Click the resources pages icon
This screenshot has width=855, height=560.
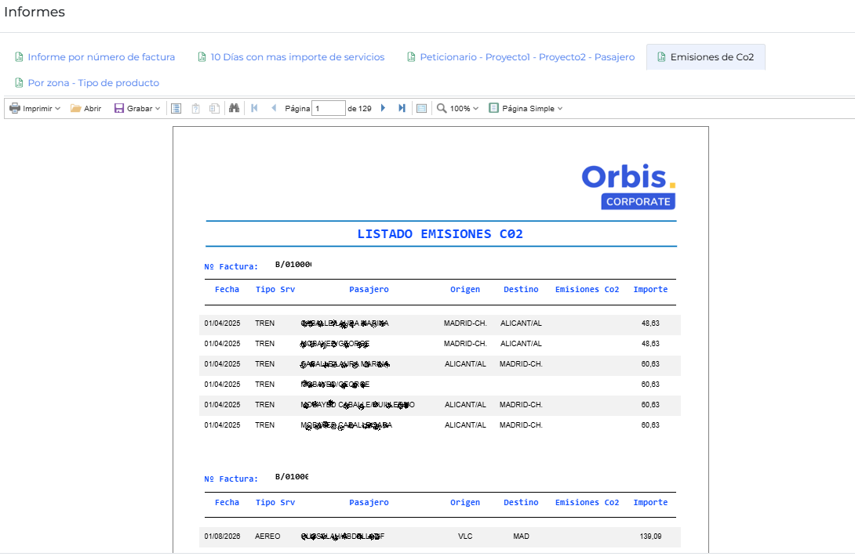click(x=214, y=108)
